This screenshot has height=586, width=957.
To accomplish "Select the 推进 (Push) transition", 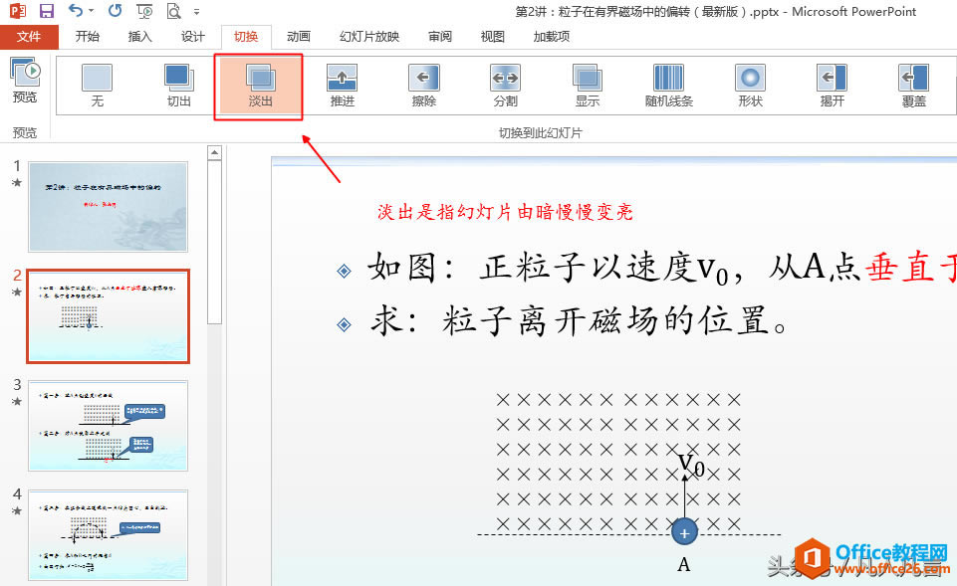I will pyautogui.click(x=342, y=86).
